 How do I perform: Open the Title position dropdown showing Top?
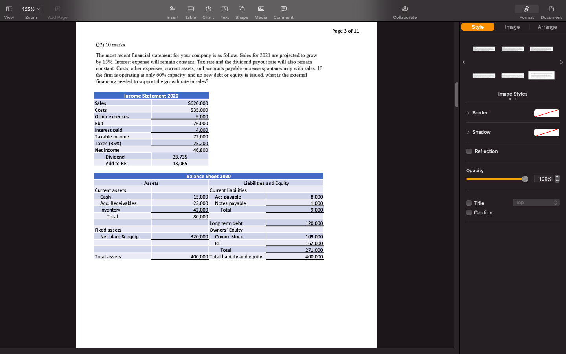pyautogui.click(x=536, y=203)
